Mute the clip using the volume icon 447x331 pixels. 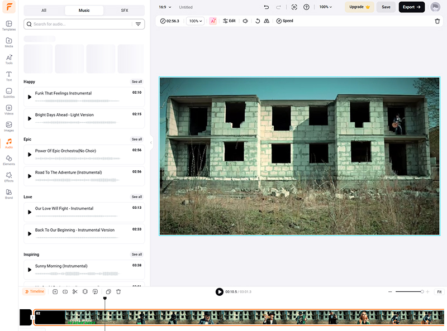point(245,21)
